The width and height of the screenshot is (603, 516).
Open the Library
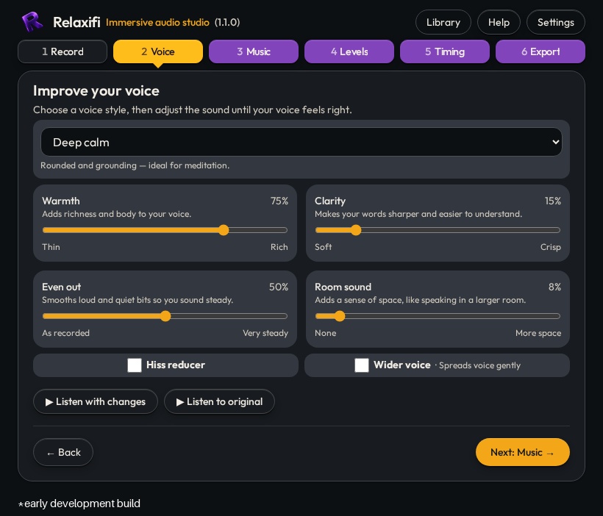pyautogui.click(x=443, y=22)
